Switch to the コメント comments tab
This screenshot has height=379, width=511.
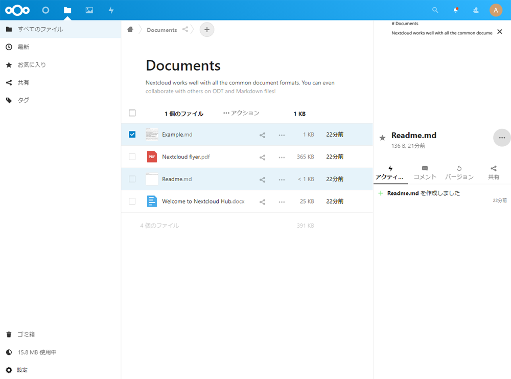425,173
